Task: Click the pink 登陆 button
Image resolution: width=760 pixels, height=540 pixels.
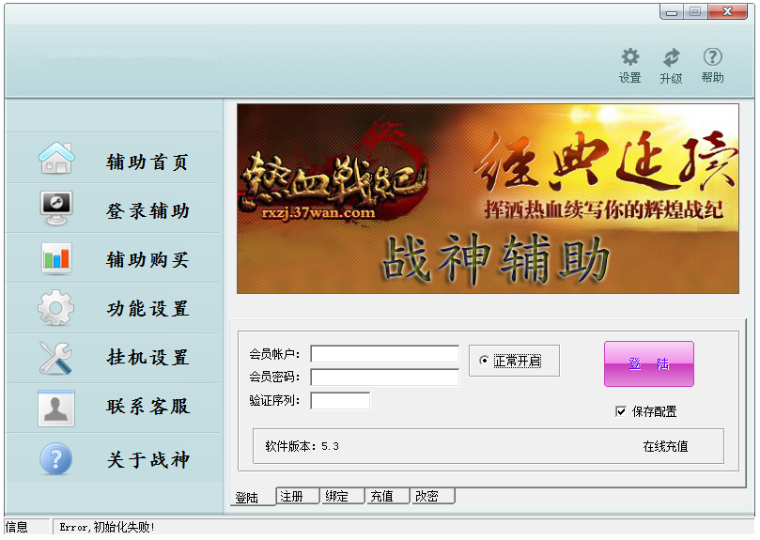Action: pyautogui.click(x=649, y=363)
